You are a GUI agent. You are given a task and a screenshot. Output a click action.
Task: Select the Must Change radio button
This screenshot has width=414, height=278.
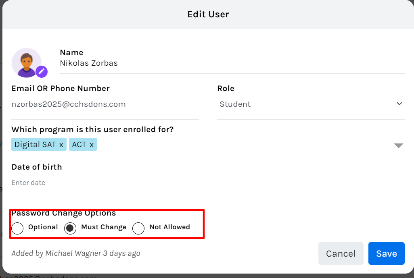pyautogui.click(x=70, y=228)
